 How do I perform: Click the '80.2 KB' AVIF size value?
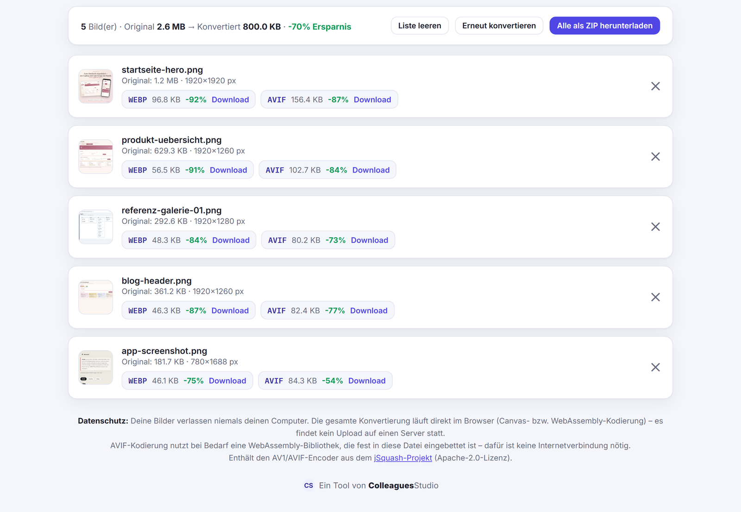pos(306,240)
